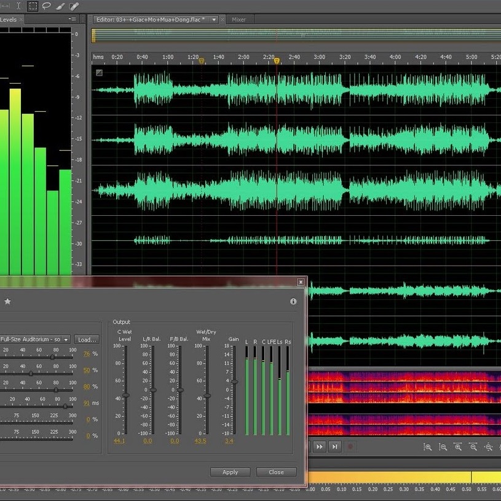Click the 3.4 Gain value
Screen dimensions: 501x501
click(229, 441)
